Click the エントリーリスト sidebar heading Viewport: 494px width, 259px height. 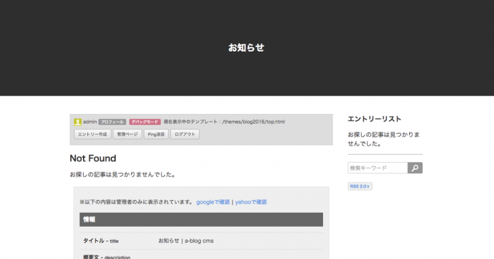click(x=374, y=119)
